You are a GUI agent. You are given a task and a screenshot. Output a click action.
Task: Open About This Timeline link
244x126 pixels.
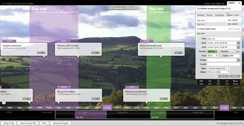214,4
